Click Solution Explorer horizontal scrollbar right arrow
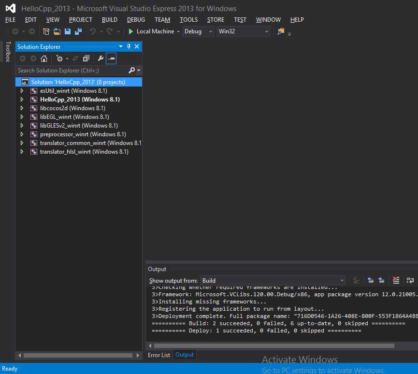Viewport: 418px width, 374px height. tap(138, 355)
